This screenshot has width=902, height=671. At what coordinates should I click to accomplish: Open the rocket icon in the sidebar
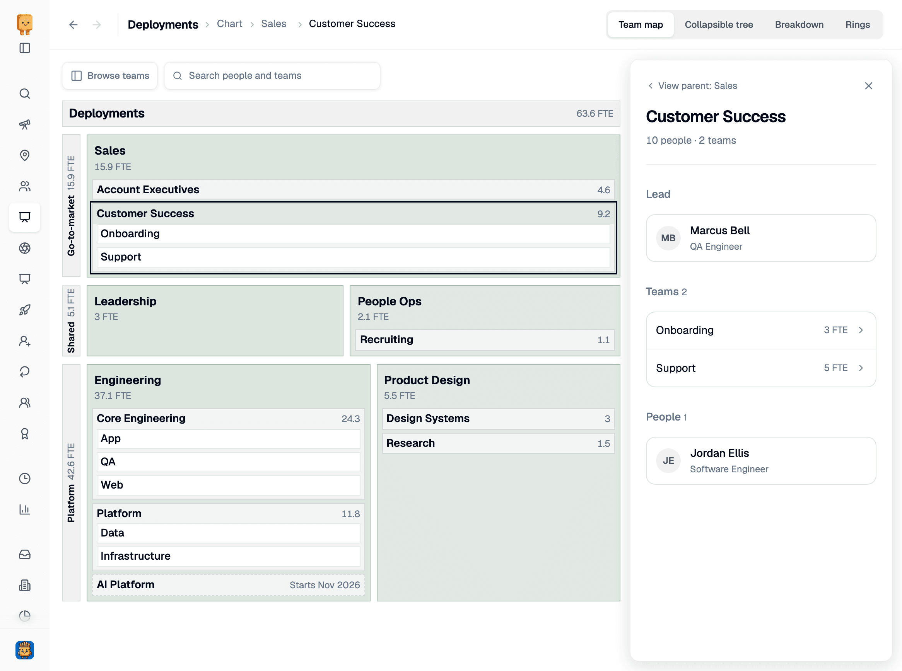click(x=25, y=310)
